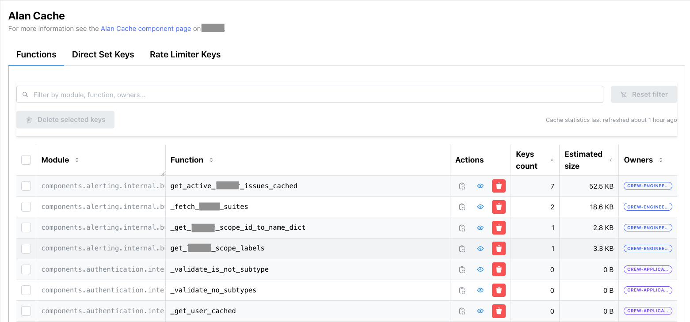Open the Alan Cache component page link

coord(146,28)
